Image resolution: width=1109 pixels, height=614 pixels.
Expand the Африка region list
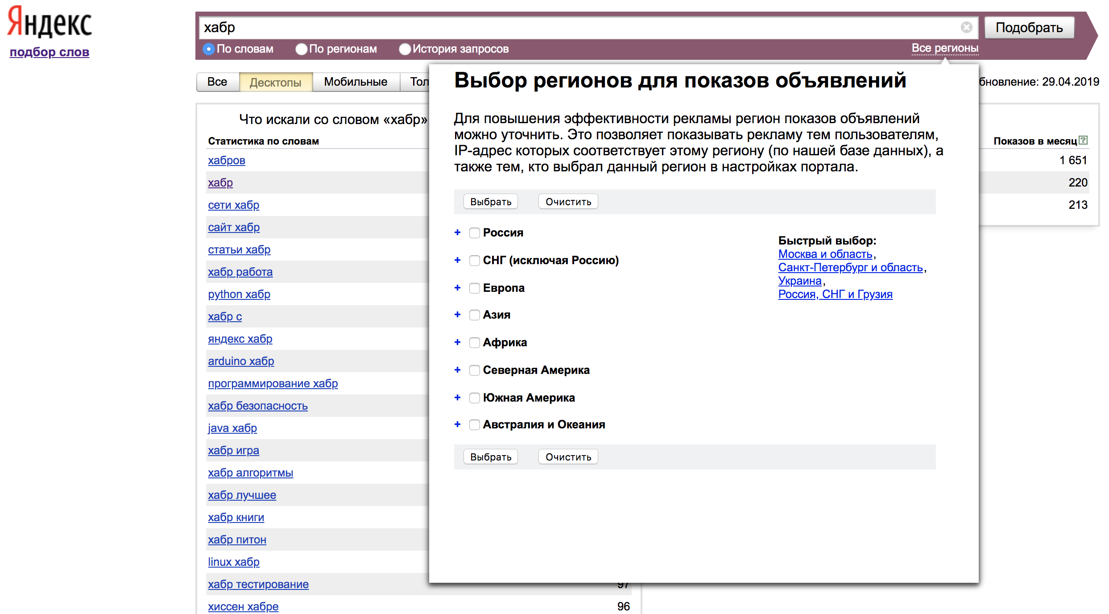click(457, 342)
